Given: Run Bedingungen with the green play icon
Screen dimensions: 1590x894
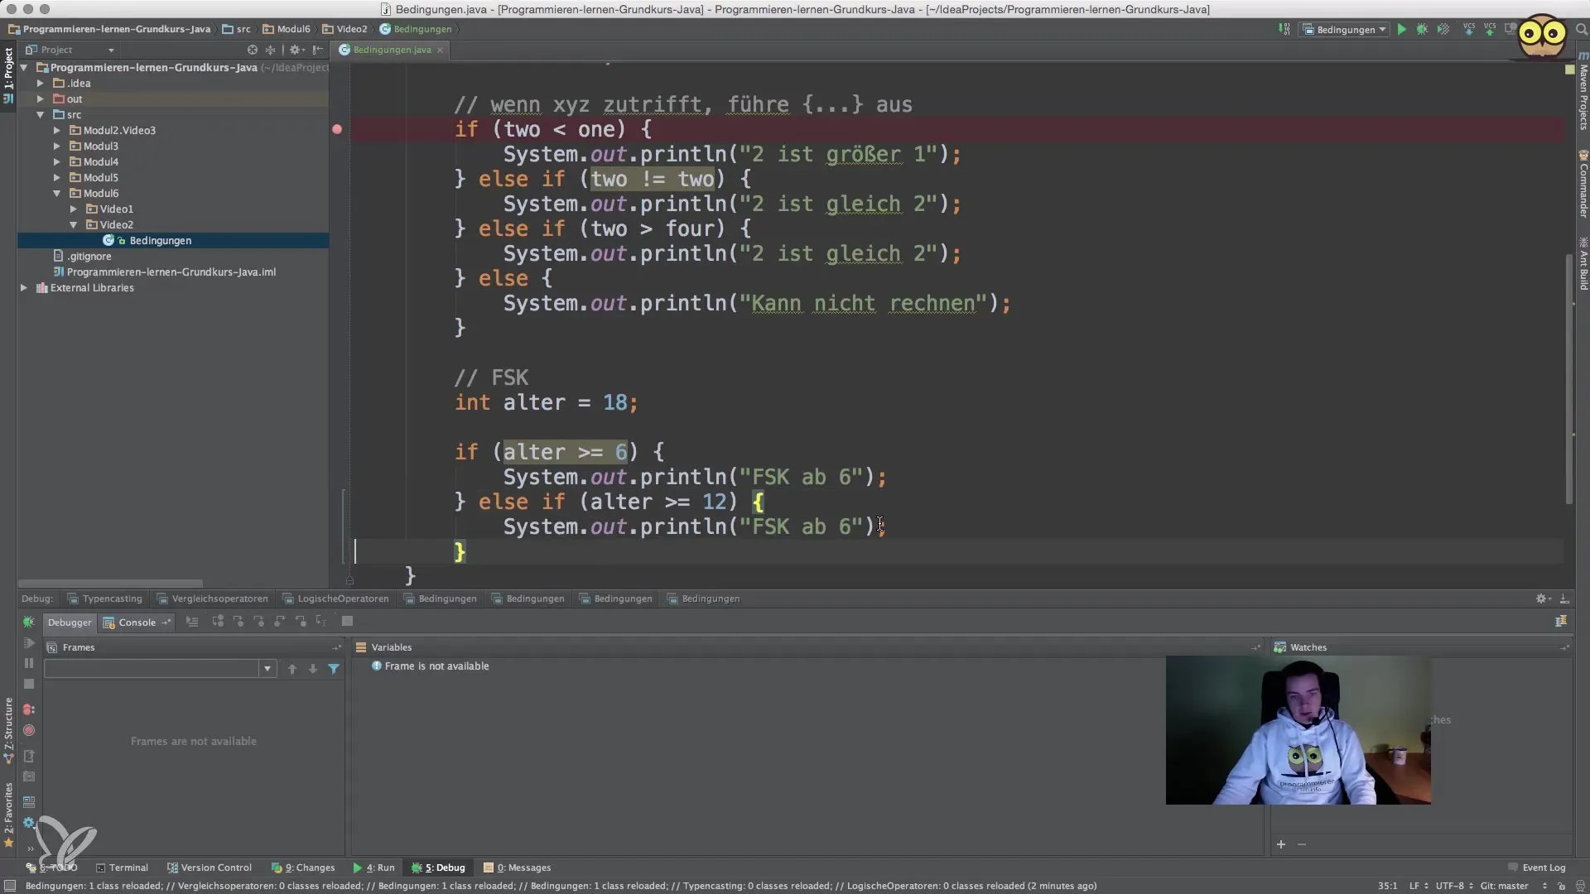Looking at the screenshot, I should coord(1401,30).
